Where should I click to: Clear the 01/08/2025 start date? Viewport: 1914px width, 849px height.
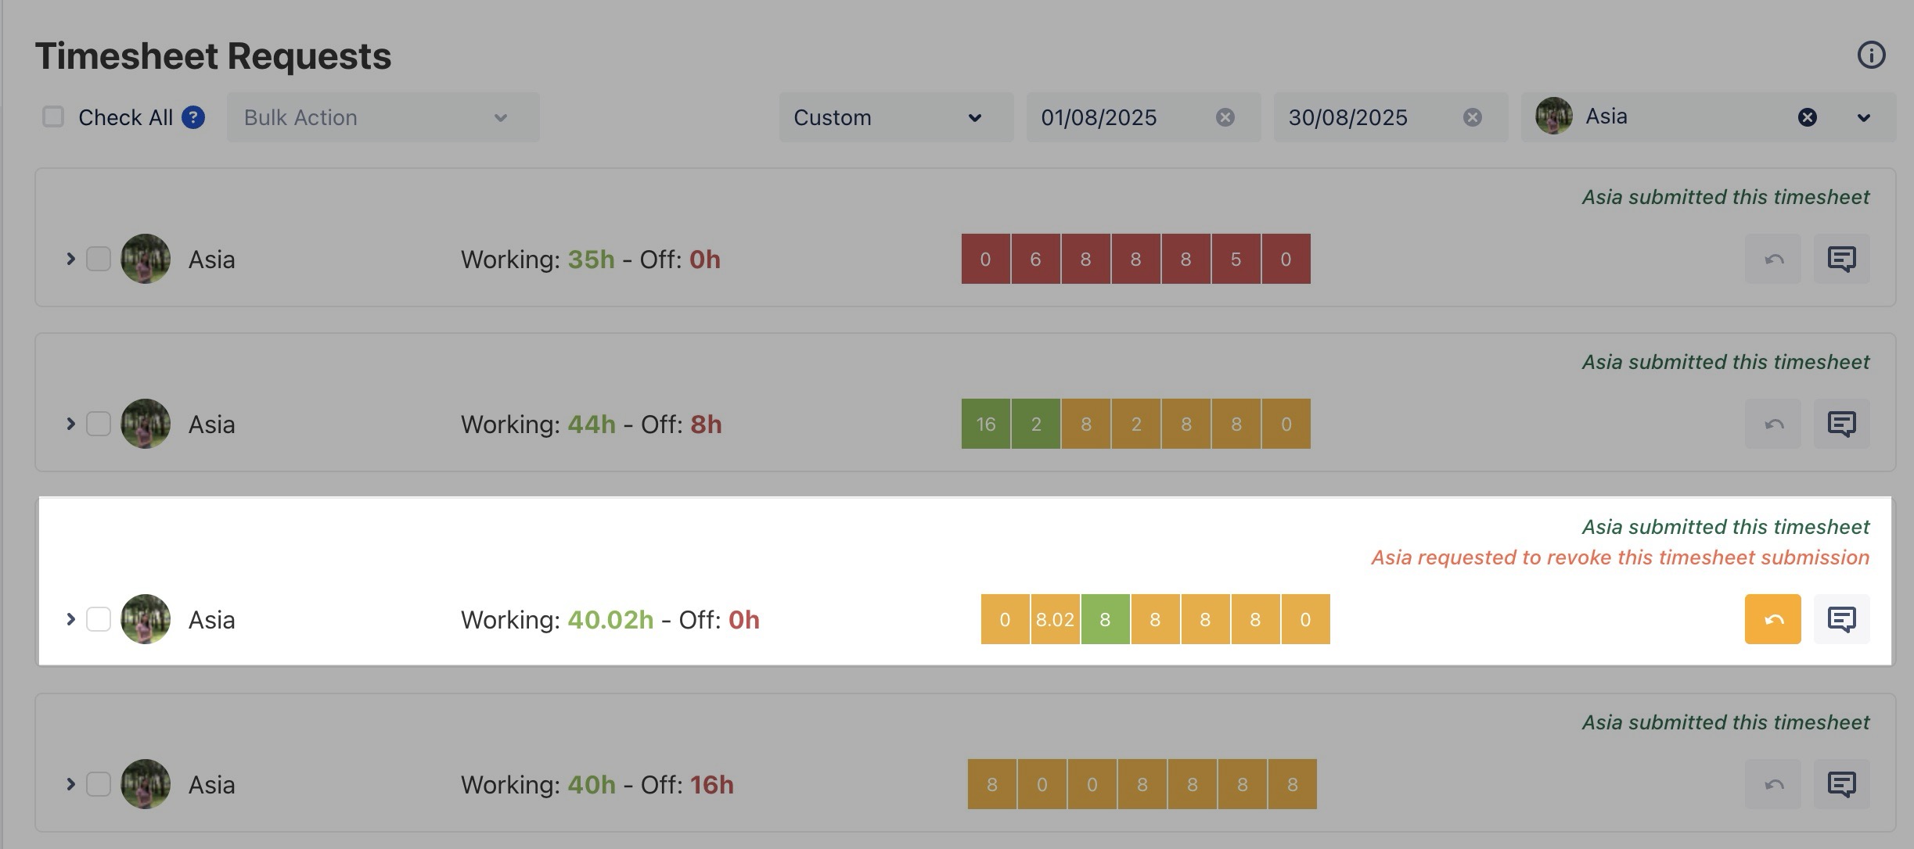click(x=1225, y=117)
